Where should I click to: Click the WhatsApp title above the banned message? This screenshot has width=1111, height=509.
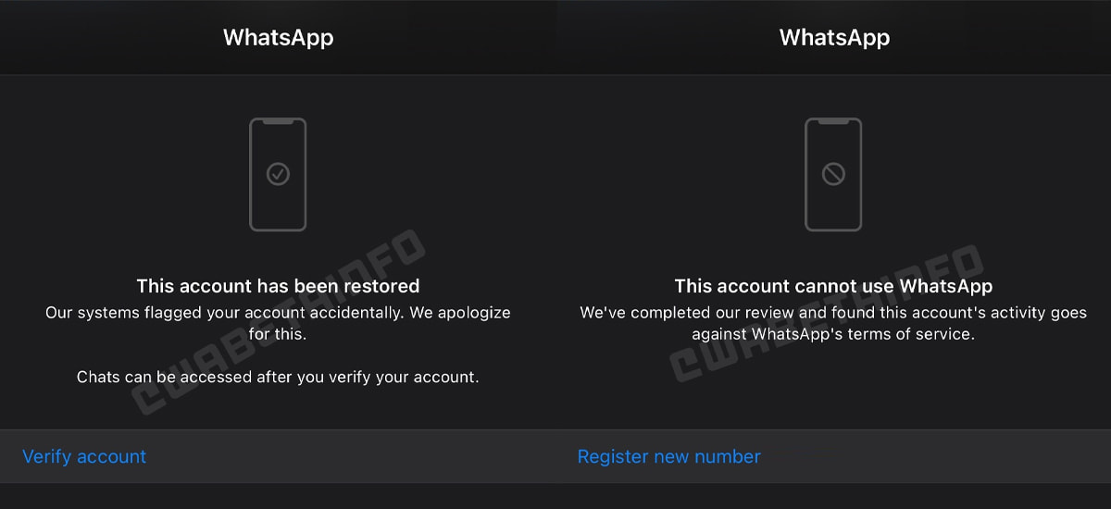coord(834,38)
